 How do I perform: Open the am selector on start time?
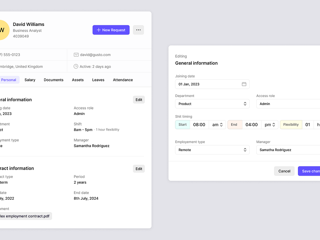coord(217,124)
